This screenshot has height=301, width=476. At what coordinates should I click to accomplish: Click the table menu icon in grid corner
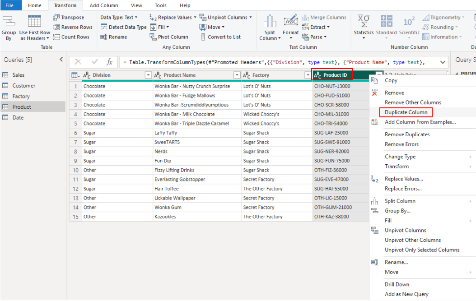pos(75,75)
